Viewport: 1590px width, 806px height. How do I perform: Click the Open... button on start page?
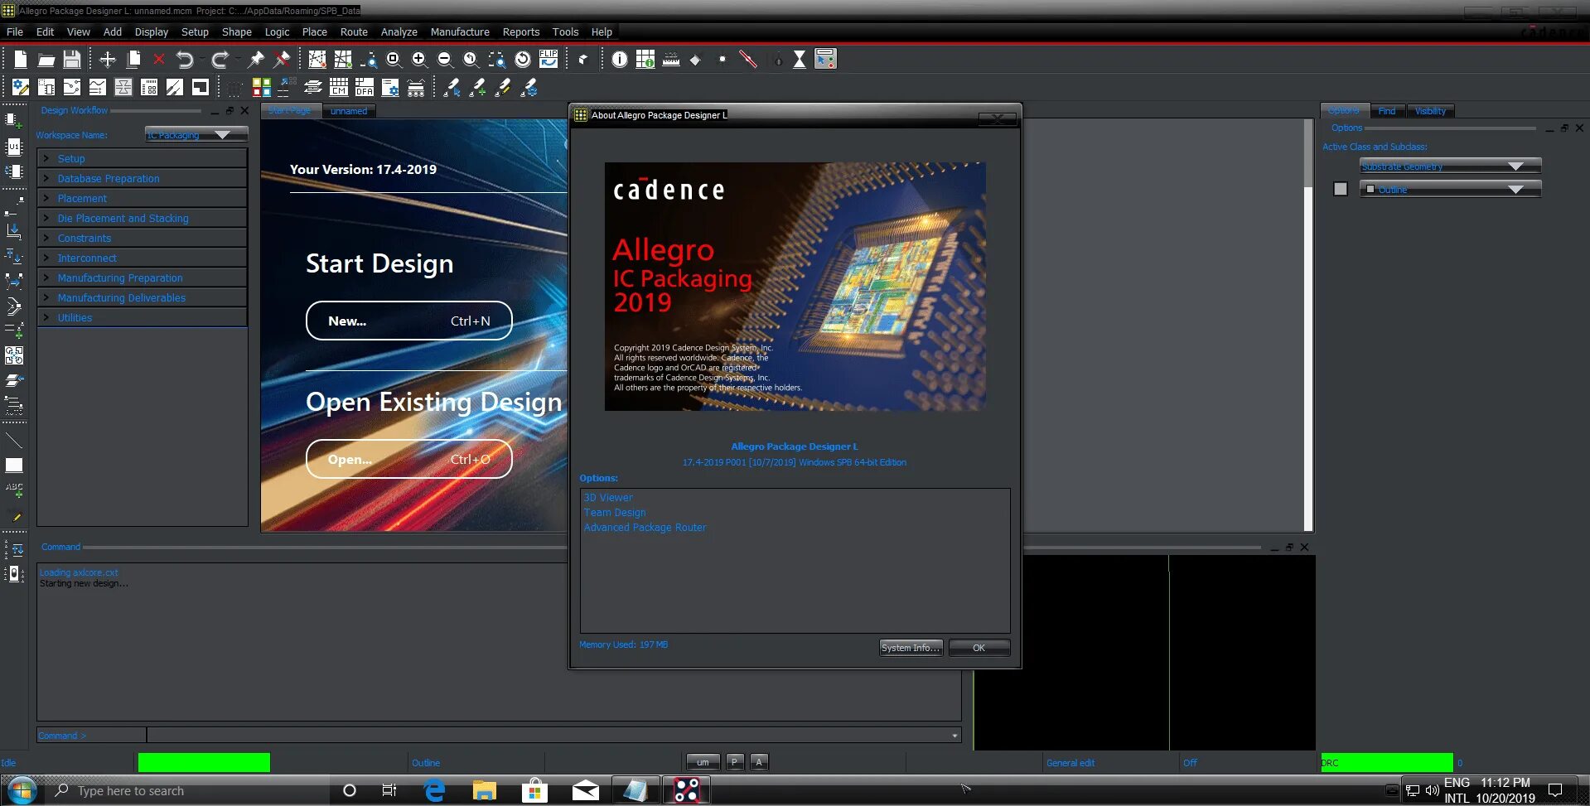(x=409, y=459)
